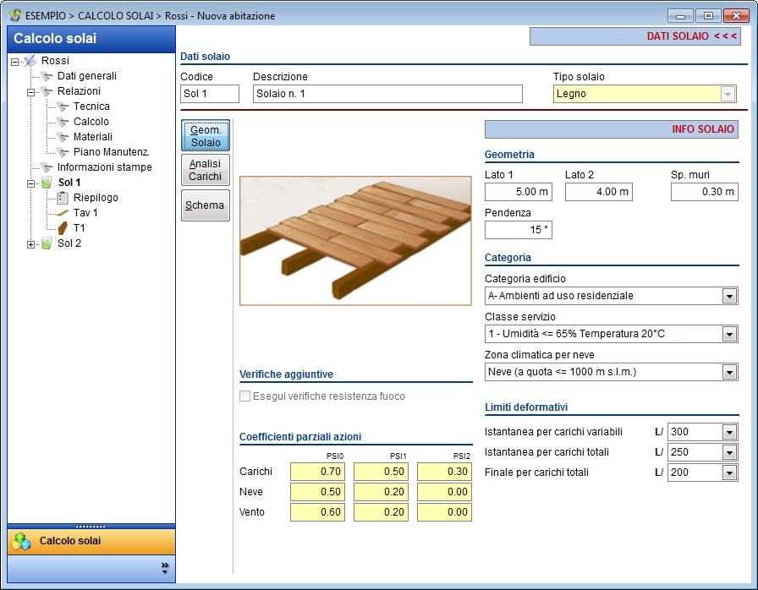The width and height of the screenshot is (758, 590).
Task: Click the Sol 2 bucket icon
Action: [47, 243]
